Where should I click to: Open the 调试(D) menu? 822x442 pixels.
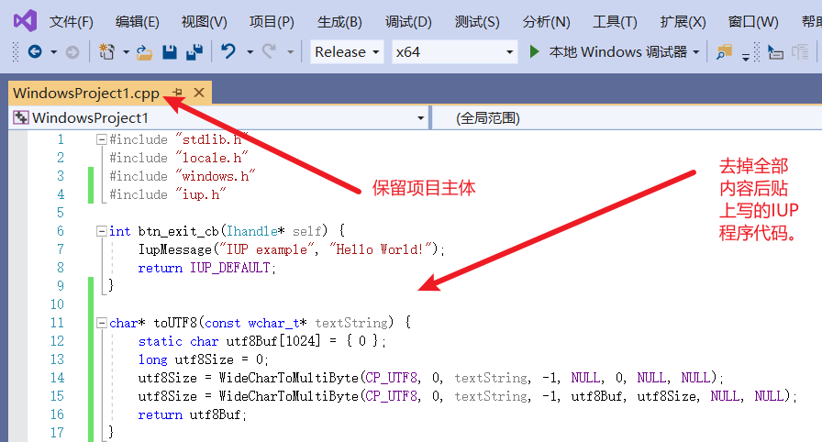coord(408,22)
